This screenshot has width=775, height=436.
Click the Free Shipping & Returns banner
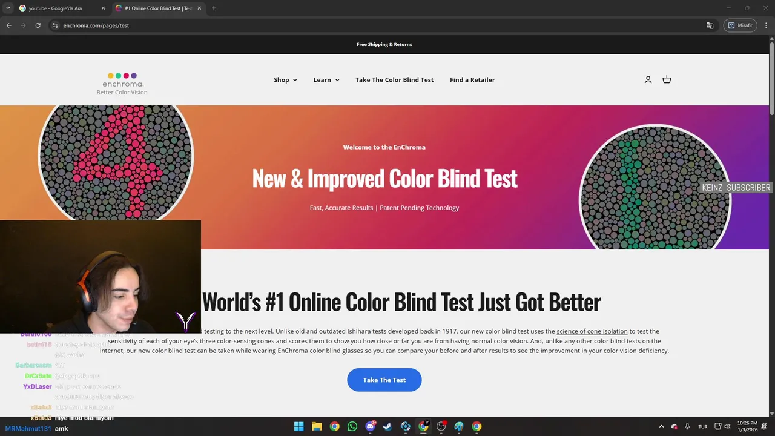tap(384, 44)
